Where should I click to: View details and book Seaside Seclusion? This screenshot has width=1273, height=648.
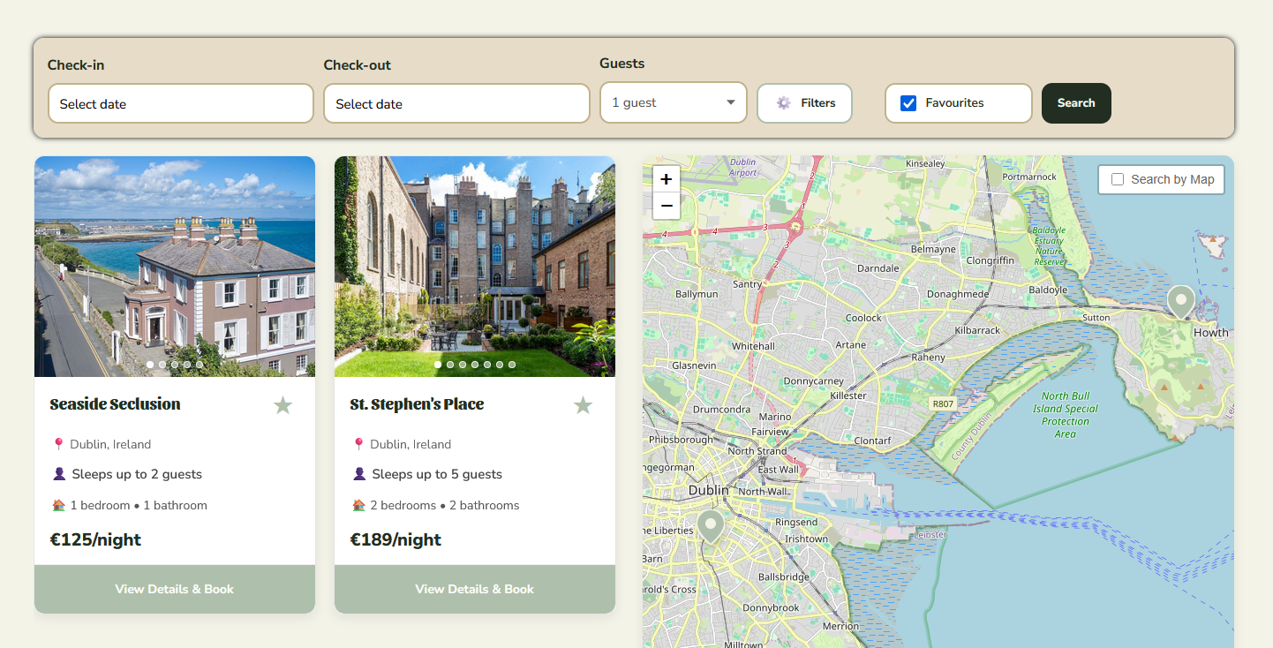(175, 589)
